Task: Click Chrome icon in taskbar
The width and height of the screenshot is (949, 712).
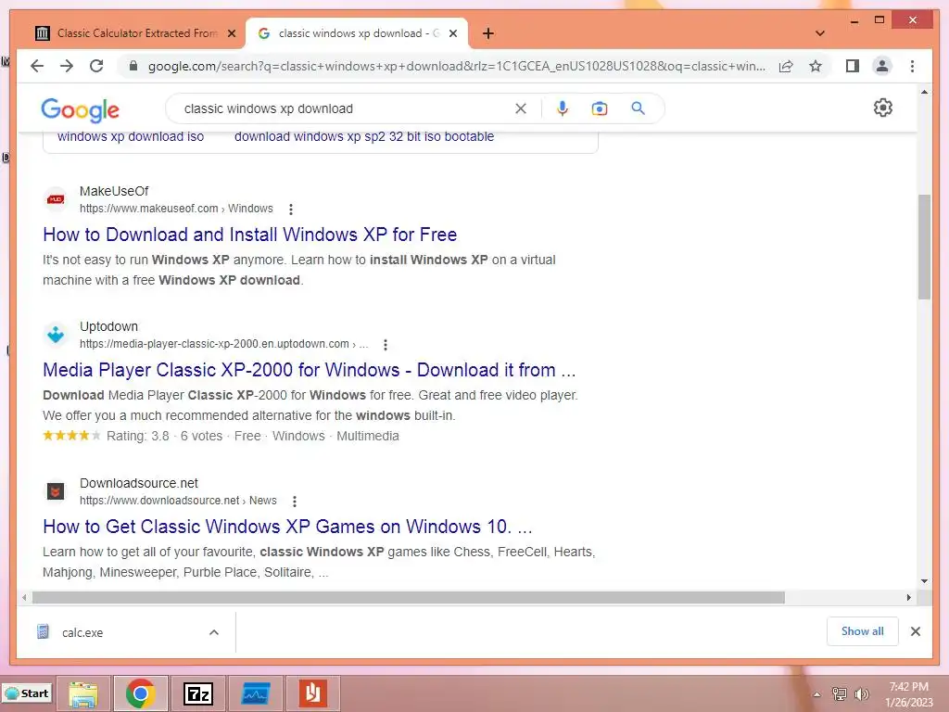Action: (x=141, y=693)
